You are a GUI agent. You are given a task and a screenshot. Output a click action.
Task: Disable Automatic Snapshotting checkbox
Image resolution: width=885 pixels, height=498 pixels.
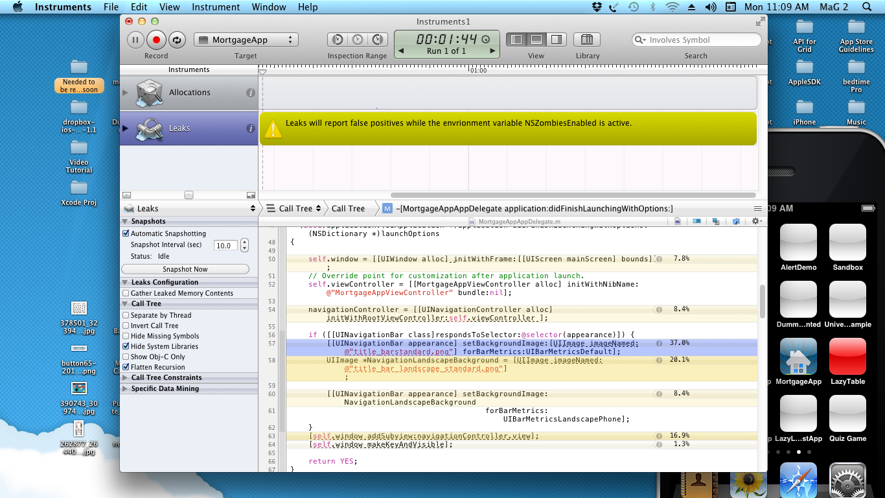tap(126, 233)
